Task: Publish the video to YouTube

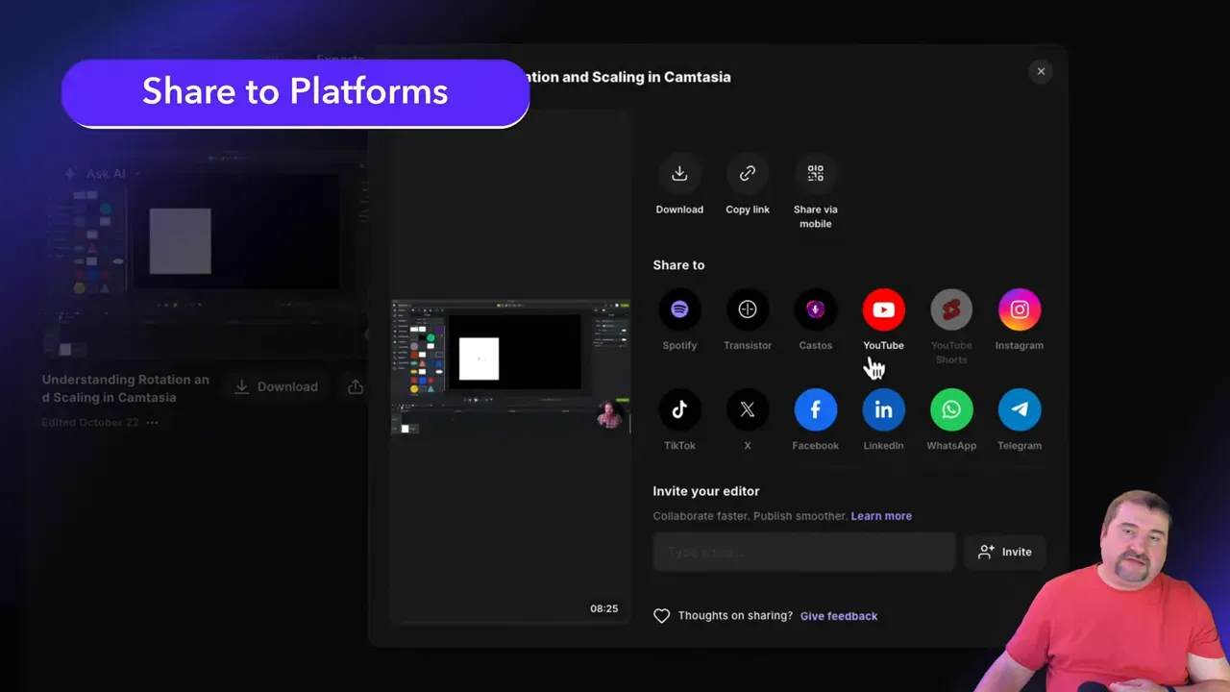Action: click(x=883, y=309)
